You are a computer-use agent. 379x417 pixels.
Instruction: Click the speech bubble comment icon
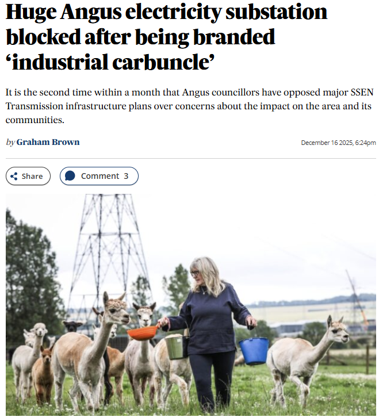70,176
